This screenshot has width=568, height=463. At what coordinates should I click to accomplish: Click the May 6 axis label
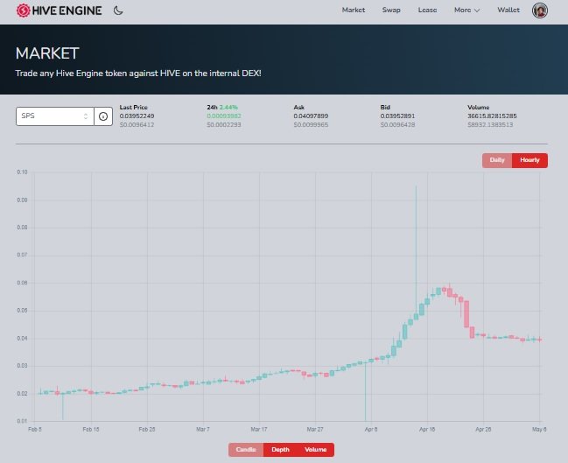point(539,430)
